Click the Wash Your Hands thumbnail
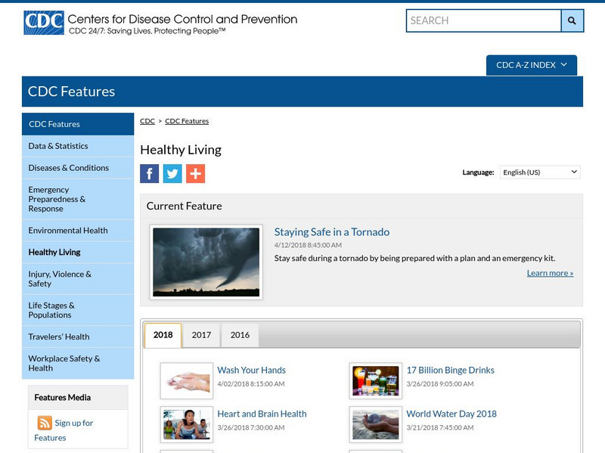605x453 pixels. point(186,380)
